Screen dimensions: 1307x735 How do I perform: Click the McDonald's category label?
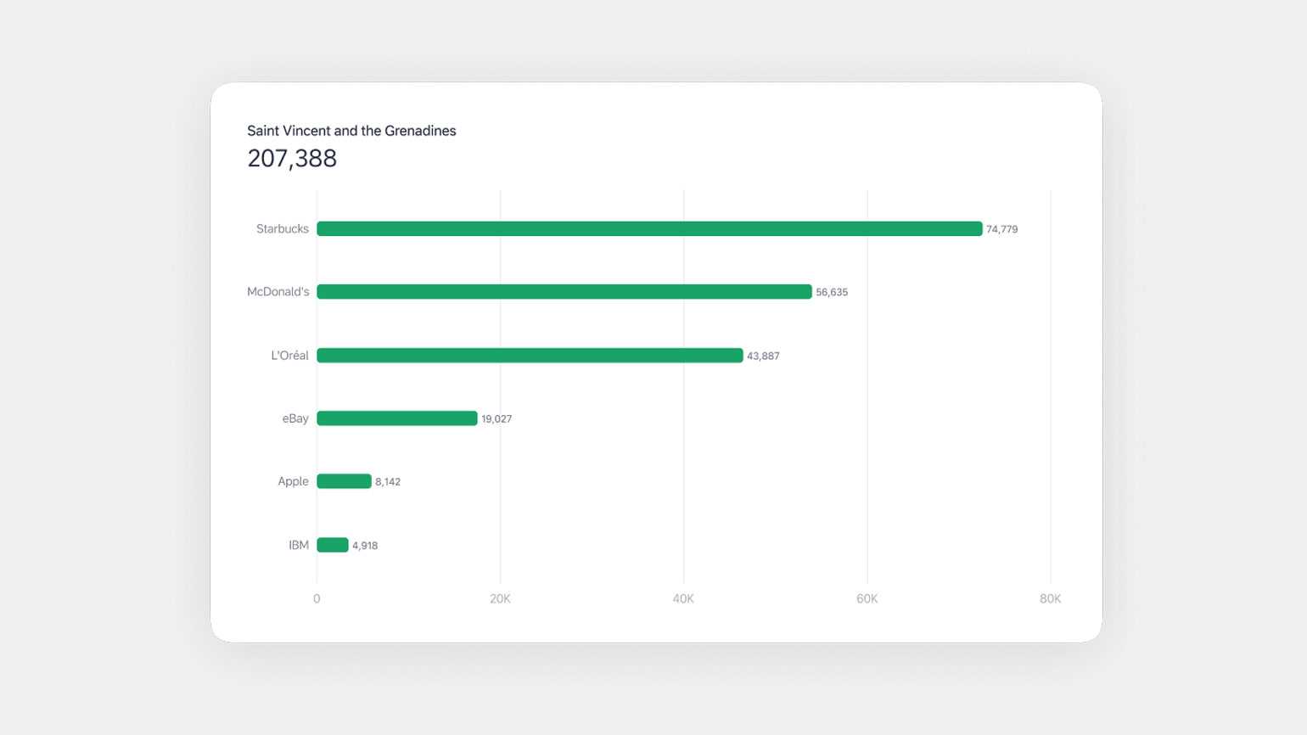[x=278, y=292]
